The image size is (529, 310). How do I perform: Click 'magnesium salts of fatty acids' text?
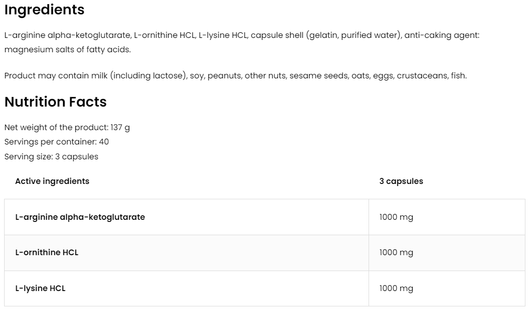tap(67, 50)
